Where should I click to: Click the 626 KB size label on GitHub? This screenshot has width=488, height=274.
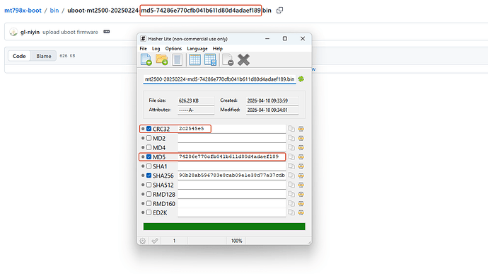[67, 56]
